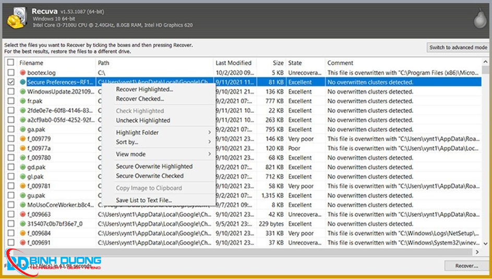Choose Save List to Text File
The image size is (492, 279).
click(143, 200)
